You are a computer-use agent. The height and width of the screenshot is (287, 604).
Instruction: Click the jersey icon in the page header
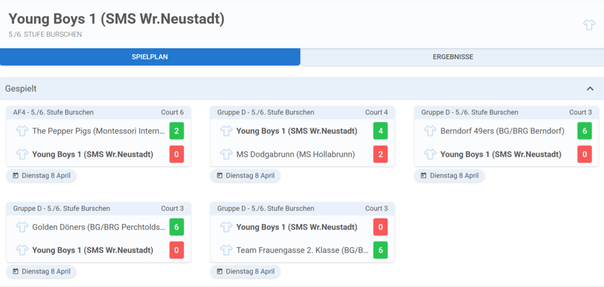pyautogui.click(x=589, y=25)
